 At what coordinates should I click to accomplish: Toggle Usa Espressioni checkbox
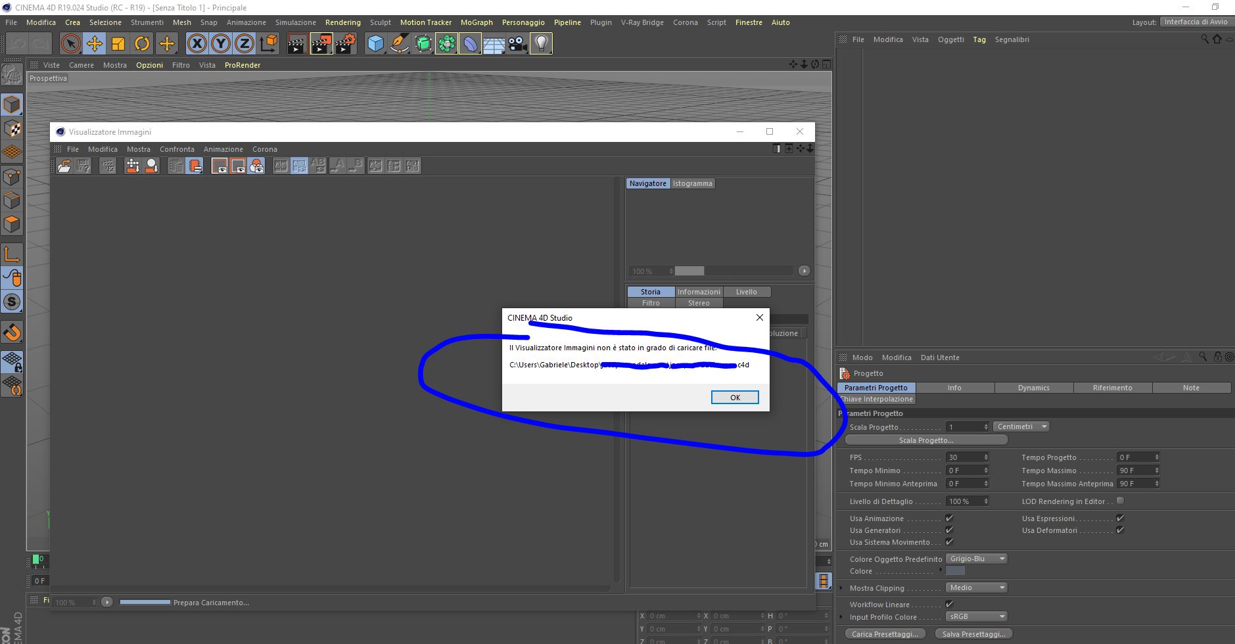(1120, 518)
